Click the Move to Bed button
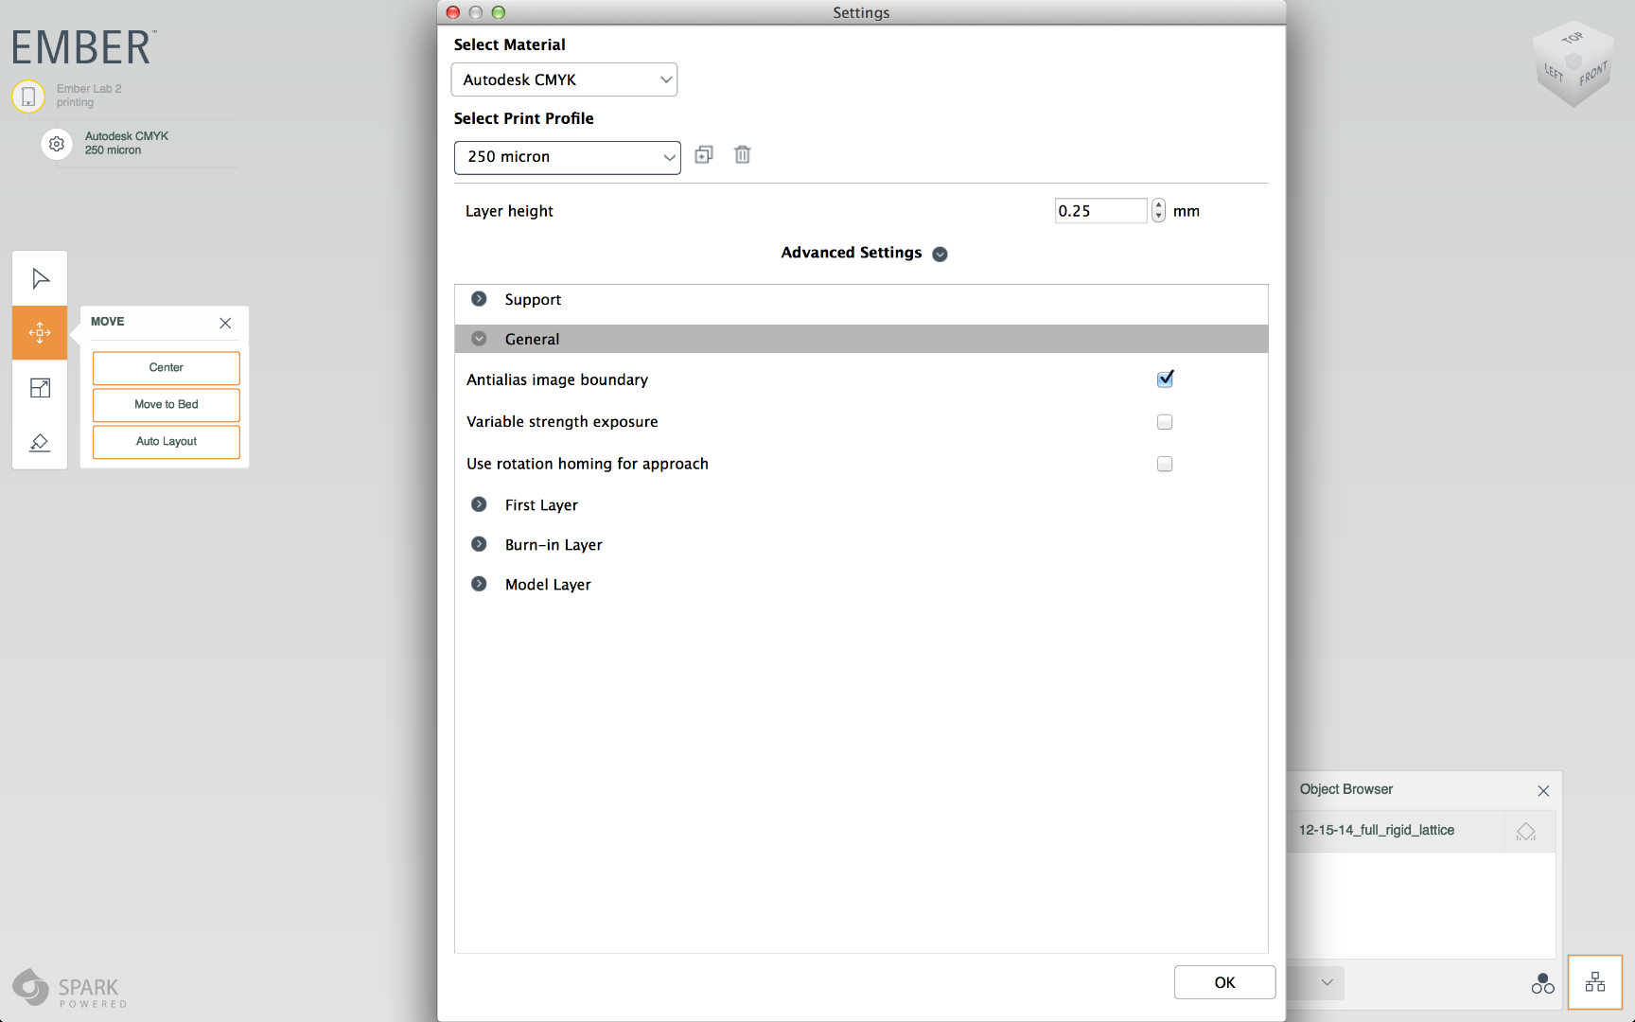1635x1022 pixels. tap(167, 405)
